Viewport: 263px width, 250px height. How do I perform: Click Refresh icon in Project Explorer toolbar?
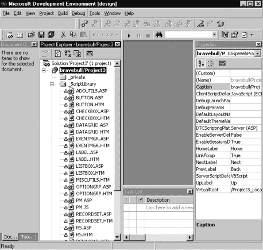click(58, 53)
